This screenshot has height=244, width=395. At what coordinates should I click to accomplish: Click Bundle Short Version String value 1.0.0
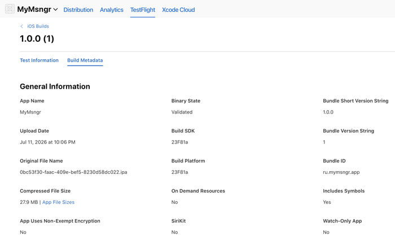click(x=328, y=112)
